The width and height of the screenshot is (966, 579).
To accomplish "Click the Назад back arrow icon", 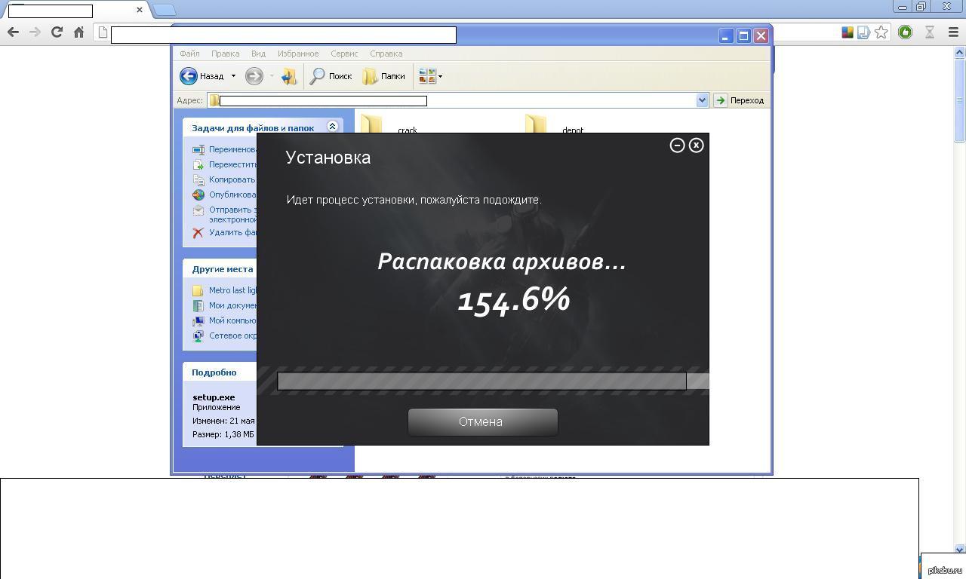I will tap(189, 76).
